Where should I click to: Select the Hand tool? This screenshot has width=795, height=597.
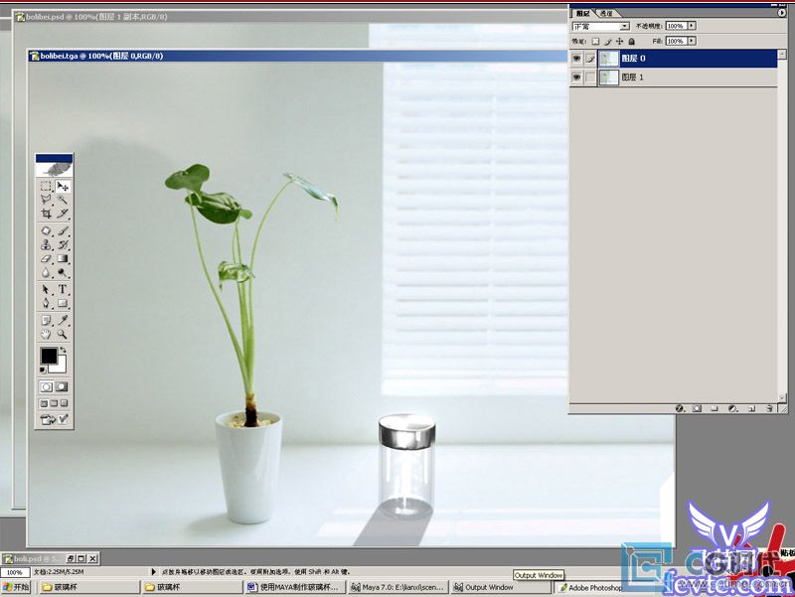click(46, 336)
